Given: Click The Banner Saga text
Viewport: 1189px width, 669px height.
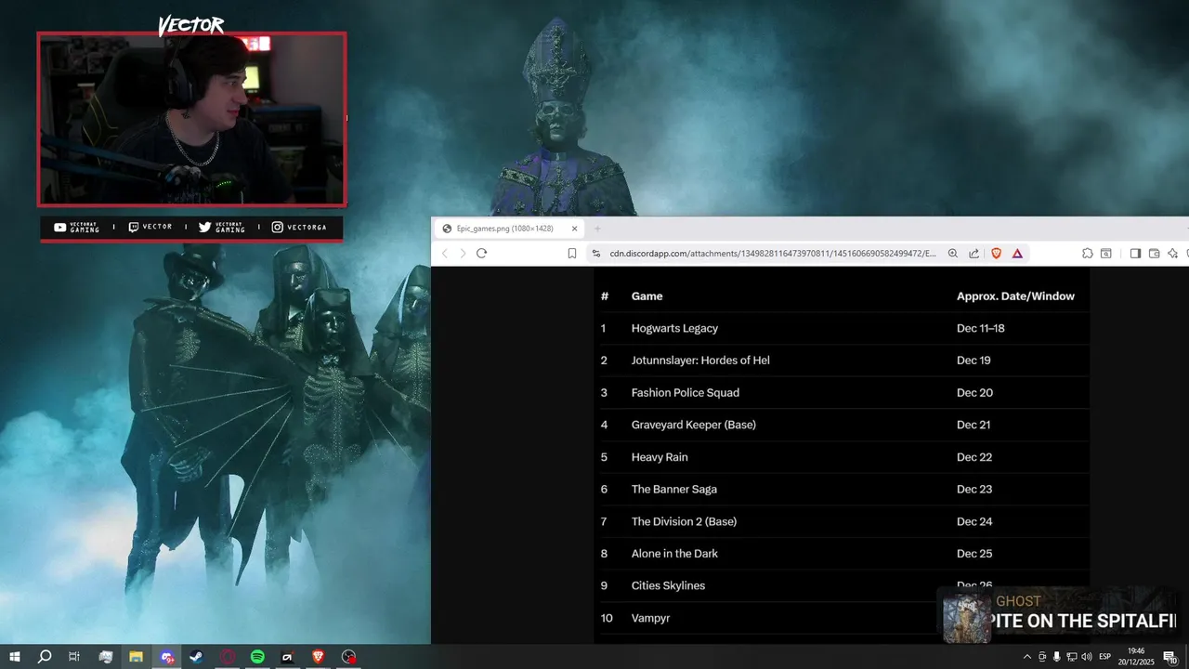Looking at the screenshot, I should (x=674, y=489).
